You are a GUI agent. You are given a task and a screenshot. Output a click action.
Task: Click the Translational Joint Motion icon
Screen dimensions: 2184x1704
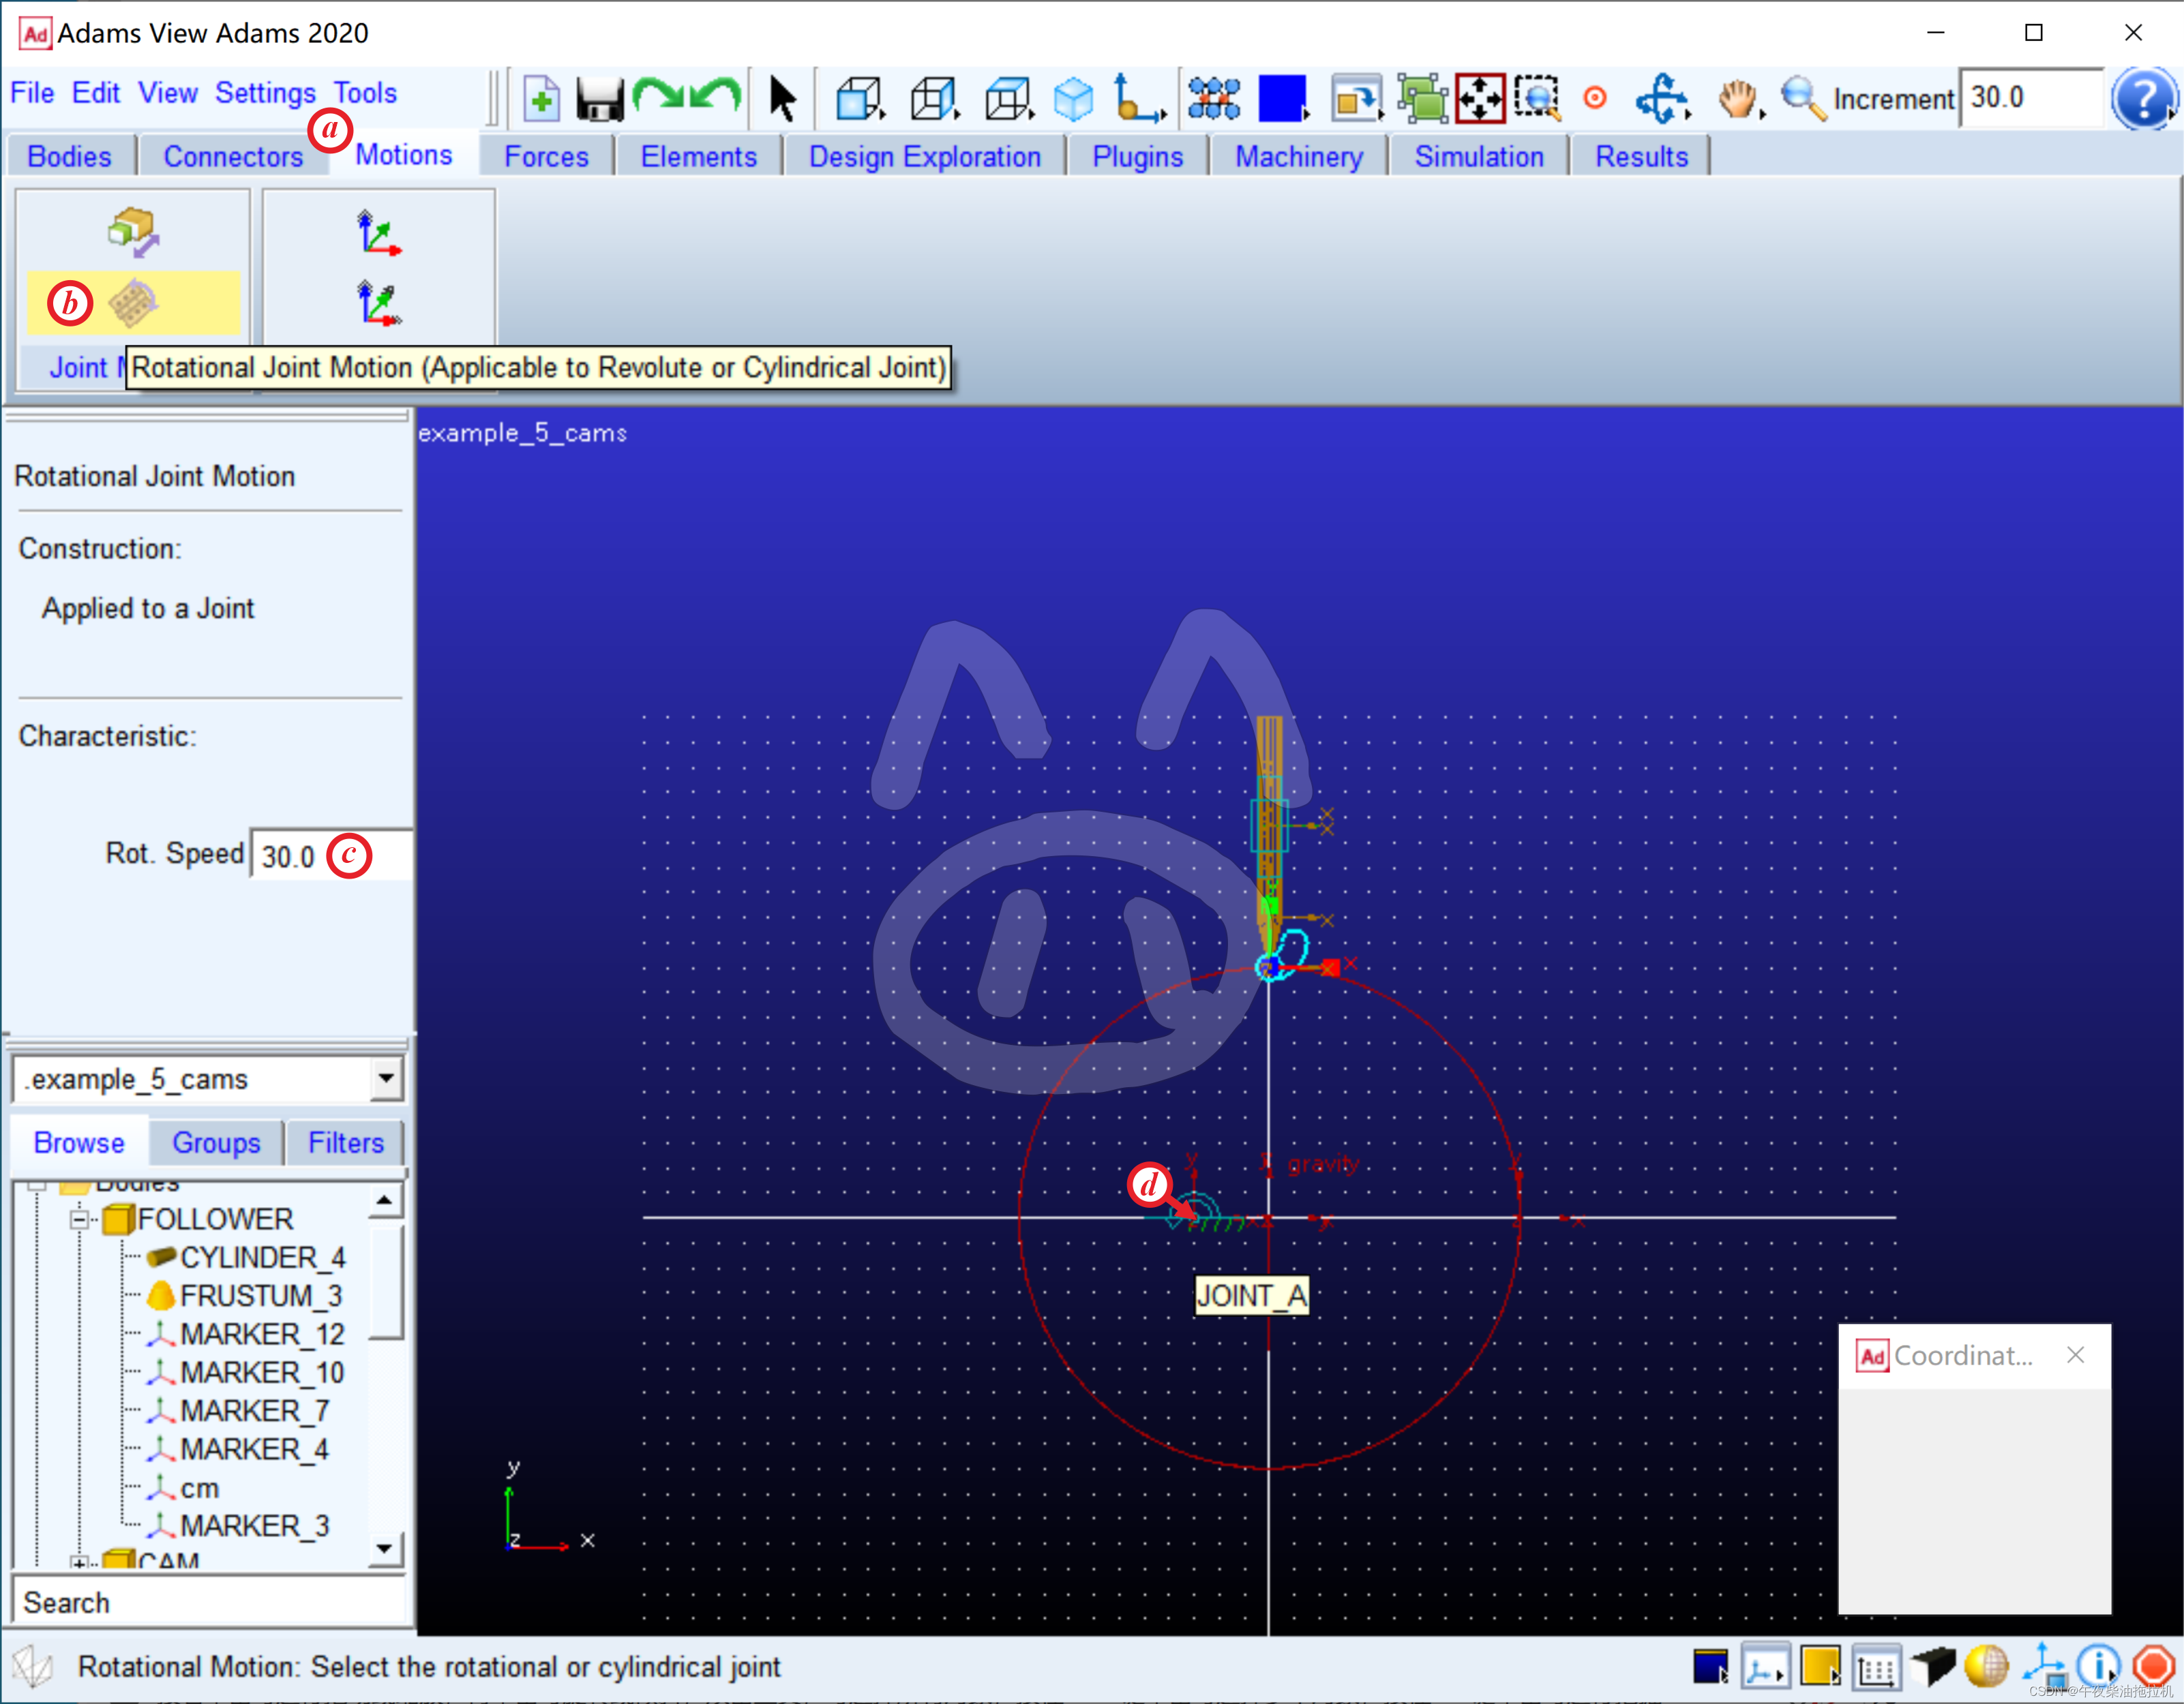(132, 233)
